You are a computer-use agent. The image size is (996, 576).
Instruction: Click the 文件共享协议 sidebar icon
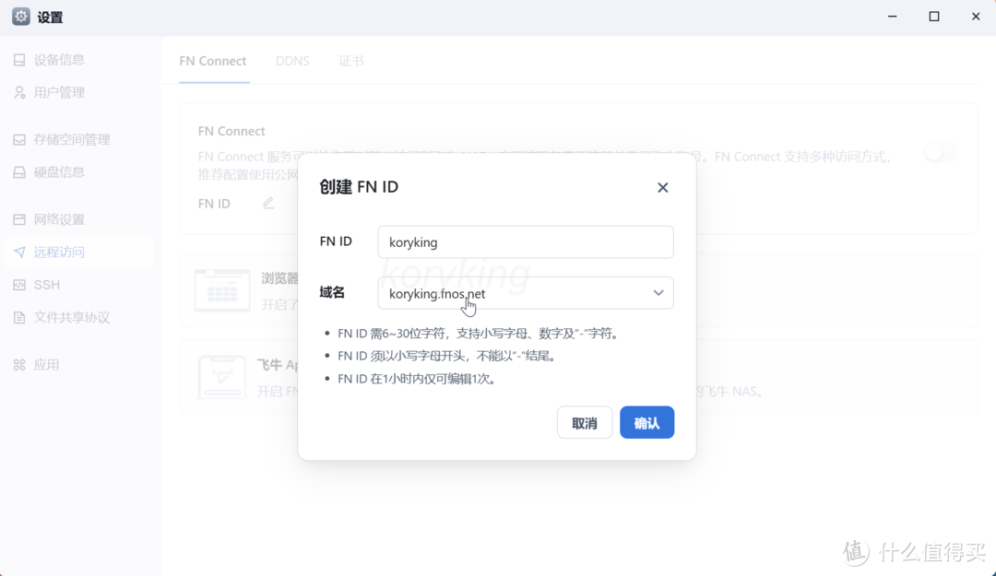(65, 317)
